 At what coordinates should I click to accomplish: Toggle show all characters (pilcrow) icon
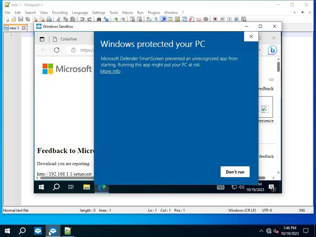(x=156, y=19)
